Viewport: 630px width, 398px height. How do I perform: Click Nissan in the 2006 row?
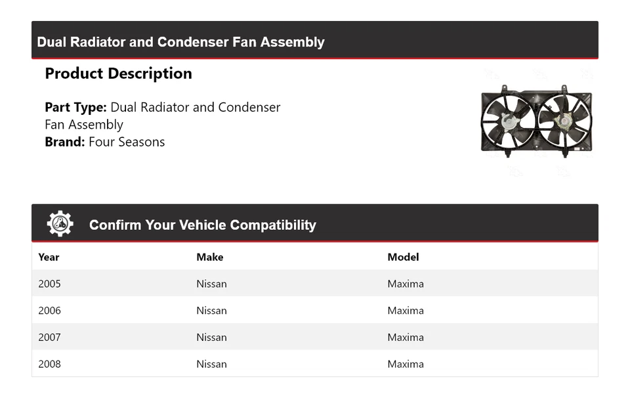(211, 311)
